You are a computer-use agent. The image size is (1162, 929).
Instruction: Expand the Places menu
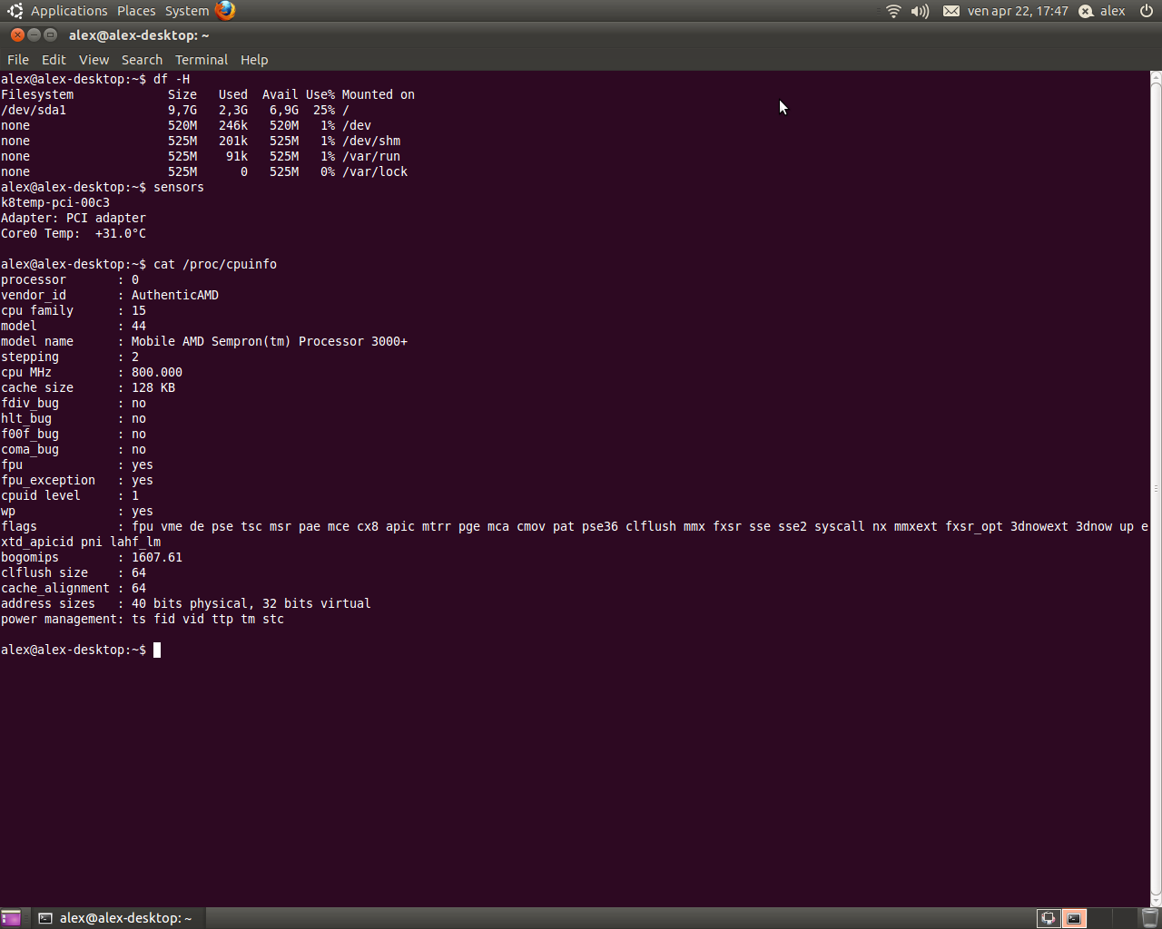(x=136, y=11)
